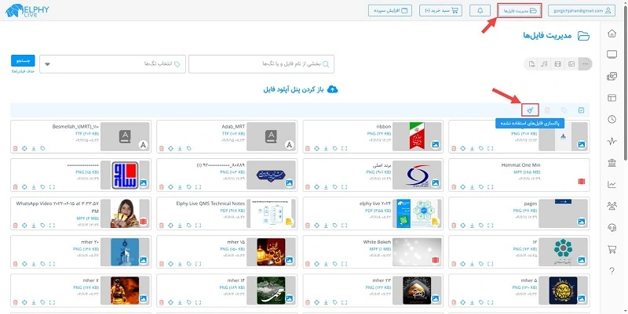Open the notifications bell
Viewport: 628px width, 314px height.
tap(480, 11)
